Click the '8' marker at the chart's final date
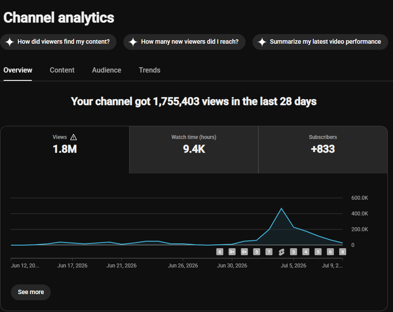 click(x=343, y=252)
